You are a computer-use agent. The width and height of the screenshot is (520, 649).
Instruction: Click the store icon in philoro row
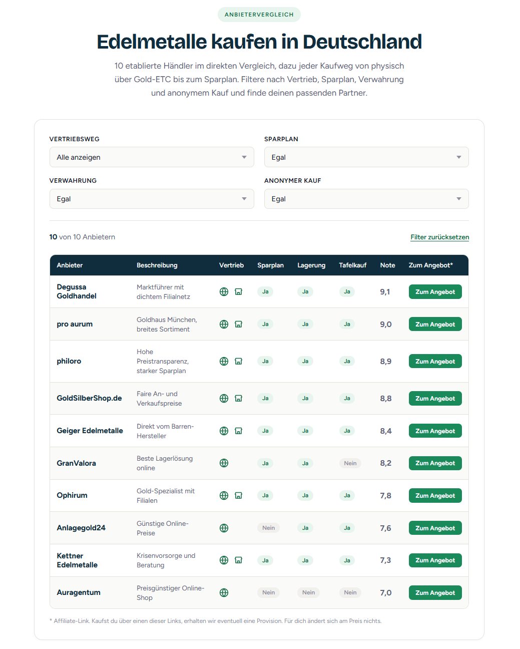pyautogui.click(x=239, y=361)
